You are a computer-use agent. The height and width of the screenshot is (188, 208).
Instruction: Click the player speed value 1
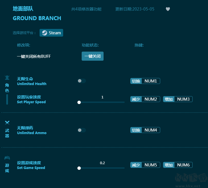click(x=102, y=97)
